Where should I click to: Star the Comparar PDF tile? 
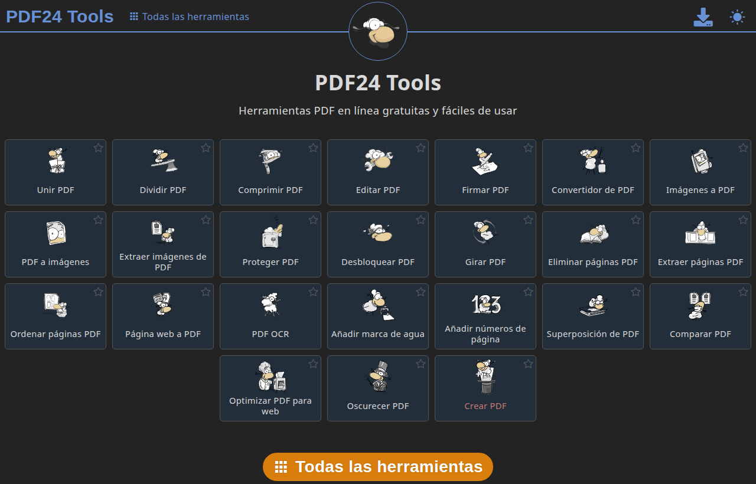point(743,292)
